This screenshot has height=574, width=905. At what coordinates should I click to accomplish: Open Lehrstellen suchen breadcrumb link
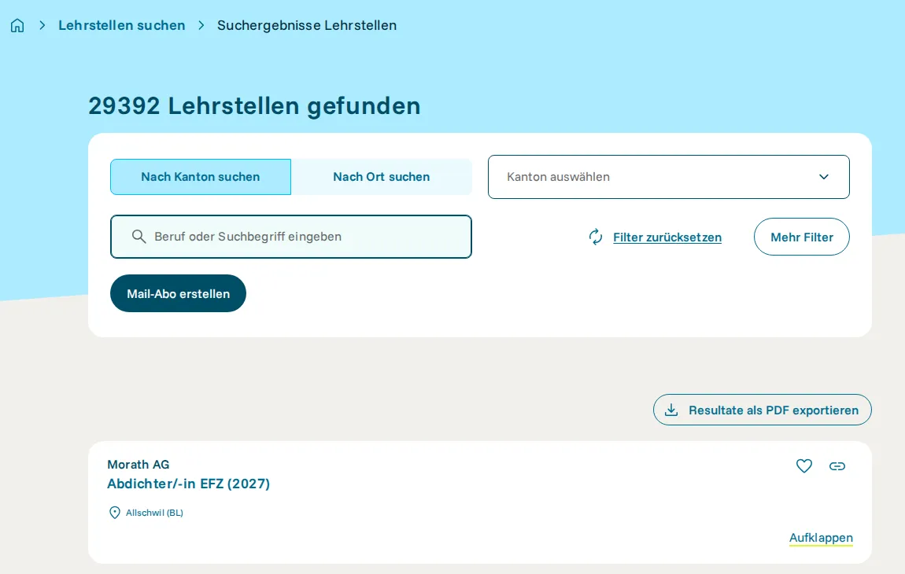tap(122, 25)
